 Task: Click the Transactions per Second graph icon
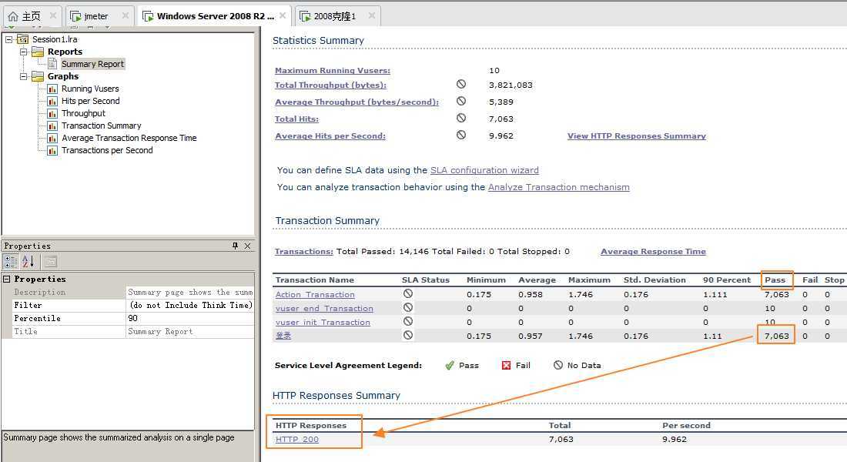pos(52,151)
